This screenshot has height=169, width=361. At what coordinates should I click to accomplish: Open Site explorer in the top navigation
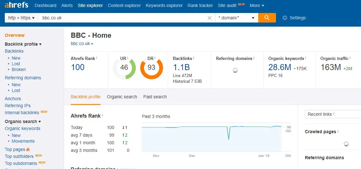(x=90, y=5)
